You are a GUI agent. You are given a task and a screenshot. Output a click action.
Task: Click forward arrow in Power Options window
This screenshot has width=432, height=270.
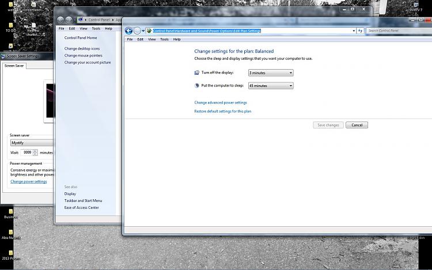pyautogui.click(x=137, y=31)
